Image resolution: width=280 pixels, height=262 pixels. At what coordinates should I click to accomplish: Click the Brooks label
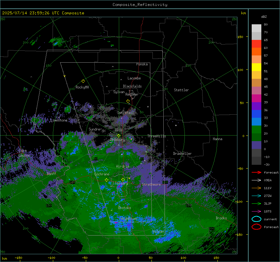pos(221,218)
